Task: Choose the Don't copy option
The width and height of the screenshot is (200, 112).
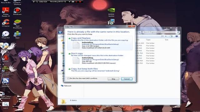Action: (x=100, y=58)
